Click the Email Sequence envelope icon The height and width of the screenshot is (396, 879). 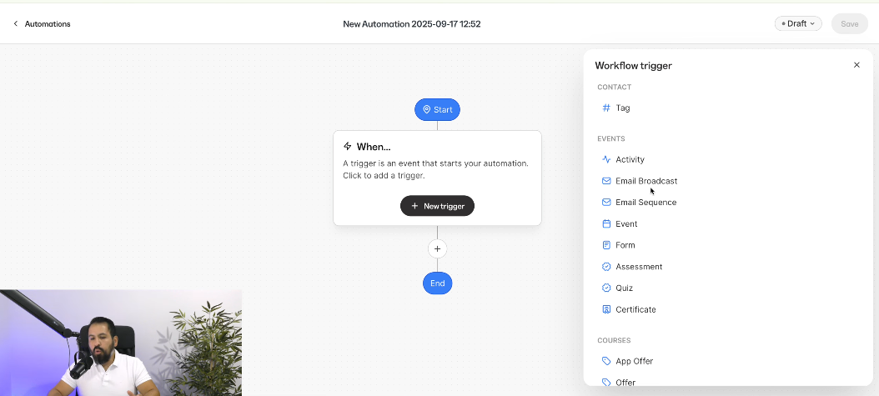click(606, 203)
